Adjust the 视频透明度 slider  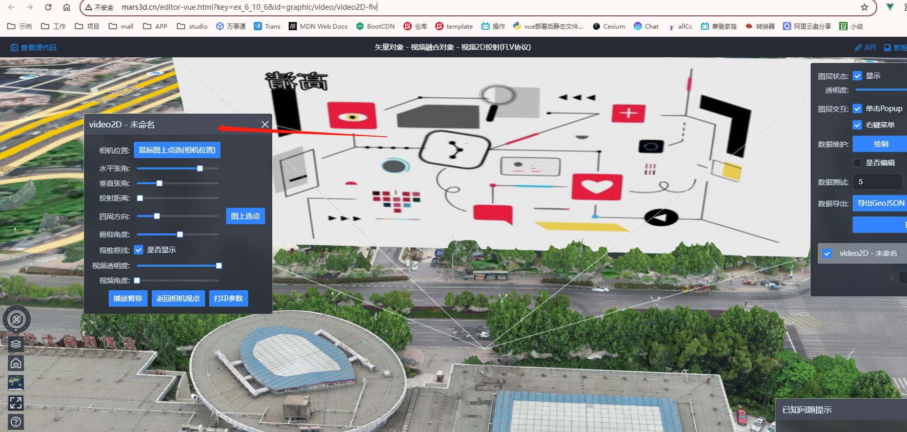pyautogui.click(x=178, y=266)
